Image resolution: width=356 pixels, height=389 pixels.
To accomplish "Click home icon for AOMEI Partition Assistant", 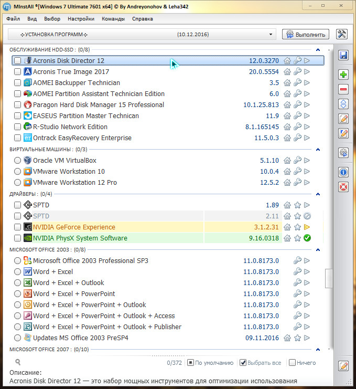I will pyautogui.click(x=287, y=94).
